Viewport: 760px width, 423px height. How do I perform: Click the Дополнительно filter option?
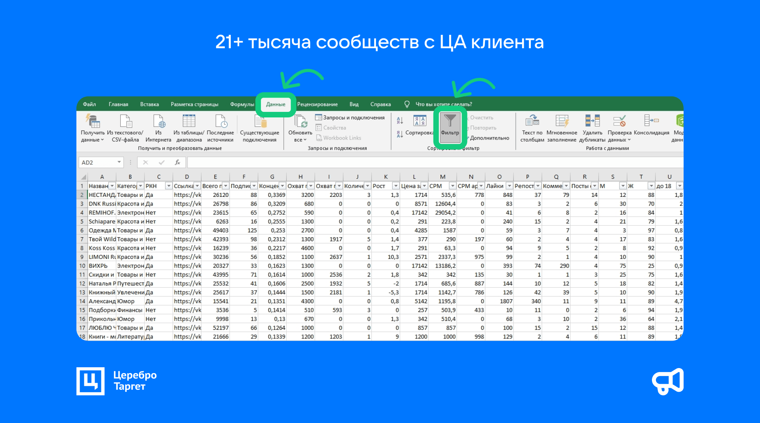[489, 138]
